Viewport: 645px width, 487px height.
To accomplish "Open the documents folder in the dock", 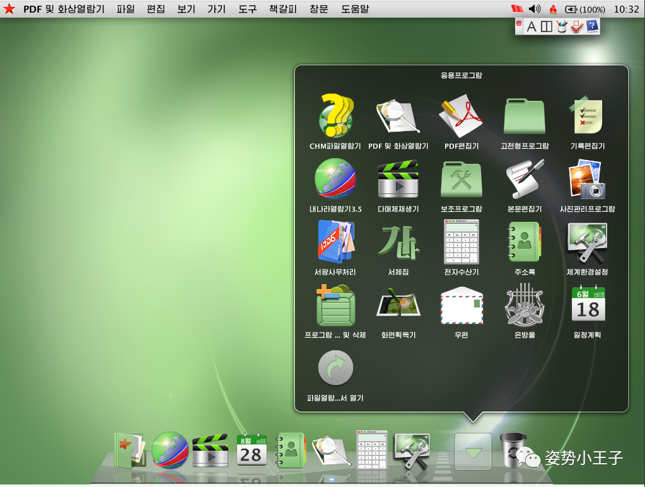I will pyautogui.click(x=130, y=450).
